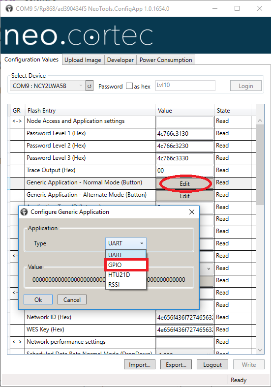Select the 'WES Key (Hex)' row label

[x=45, y=329]
